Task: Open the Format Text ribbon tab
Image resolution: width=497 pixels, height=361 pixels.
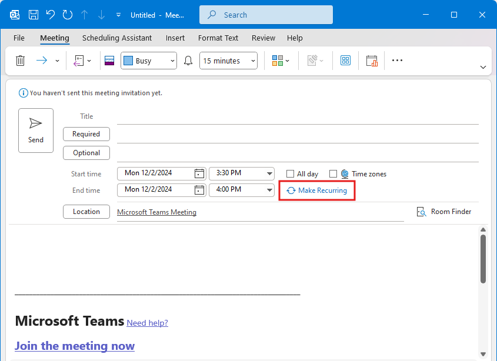Action: (x=218, y=38)
